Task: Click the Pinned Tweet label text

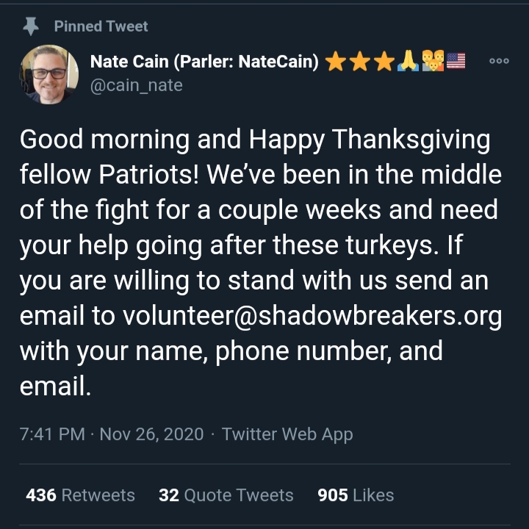Action: [101, 26]
